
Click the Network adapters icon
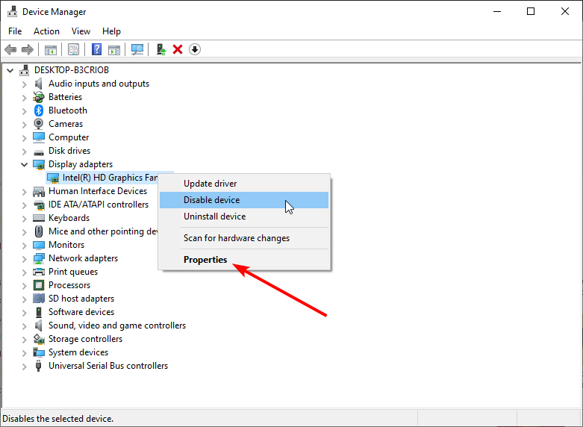39,258
